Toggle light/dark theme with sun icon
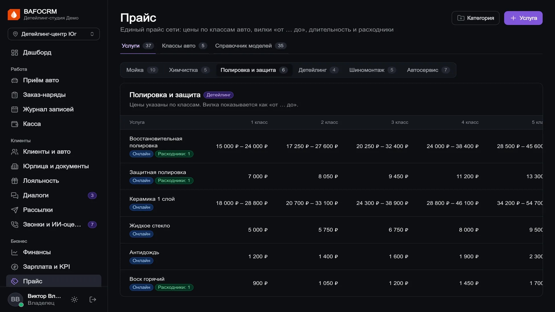The width and height of the screenshot is (555, 312). (74, 300)
